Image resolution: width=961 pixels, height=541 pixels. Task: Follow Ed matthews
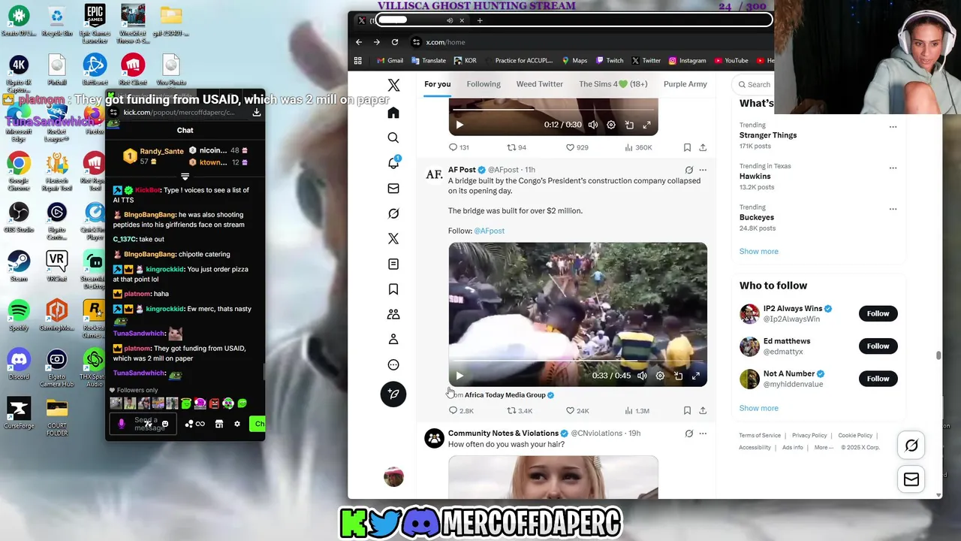pos(878,346)
